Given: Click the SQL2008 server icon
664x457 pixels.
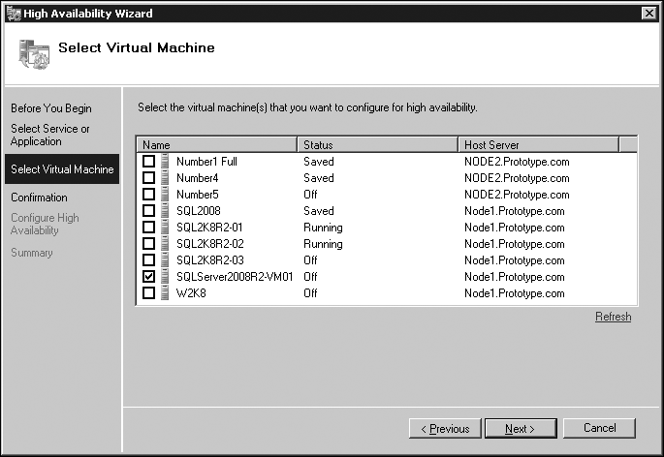Looking at the screenshot, I should (165, 211).
